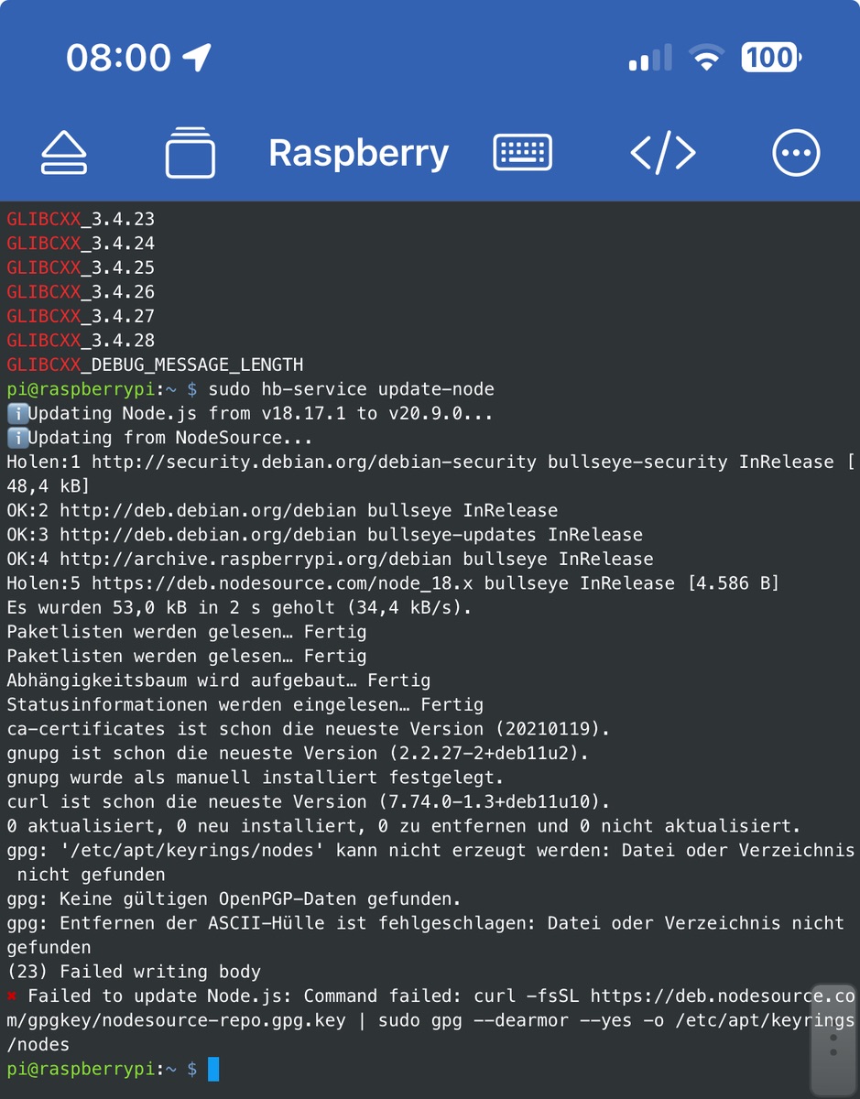Tap the 08:00 clock in status bar
The width and height of the screenshot is (860, 1099).
[x=118, y=59]
